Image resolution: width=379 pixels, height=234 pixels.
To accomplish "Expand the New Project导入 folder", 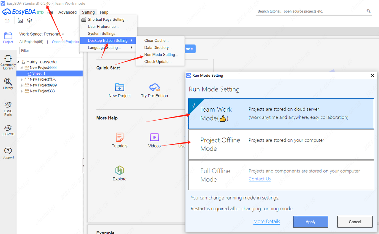I will [22, 79].
